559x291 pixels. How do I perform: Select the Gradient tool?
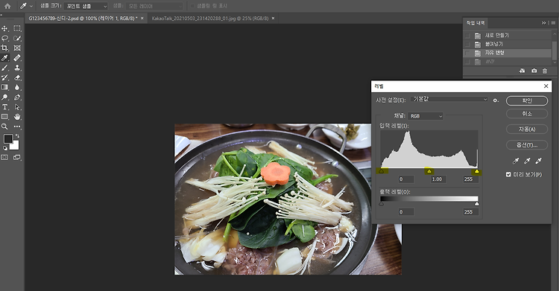coord(4,87)
